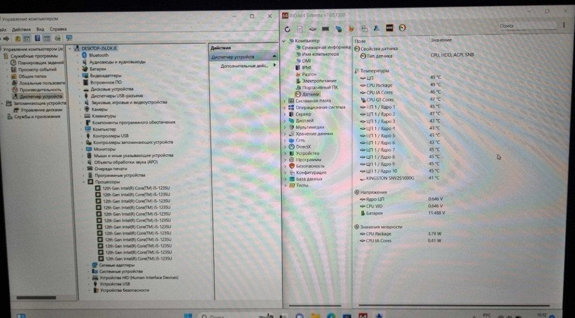Click the Bluetooth device category icon
Image resolution: width=575 pixels, height=318 pixels.
(x=84, y=55)
